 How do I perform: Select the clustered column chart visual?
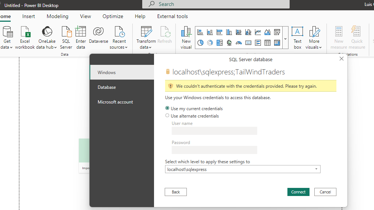click(x=229, y=32)
